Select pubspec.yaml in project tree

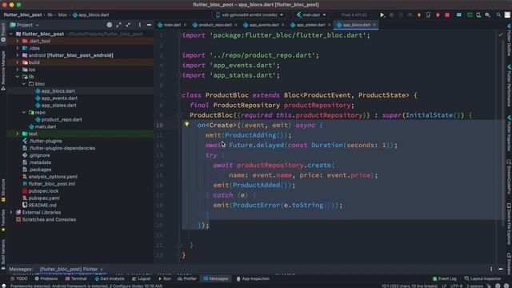click(44, 198)
